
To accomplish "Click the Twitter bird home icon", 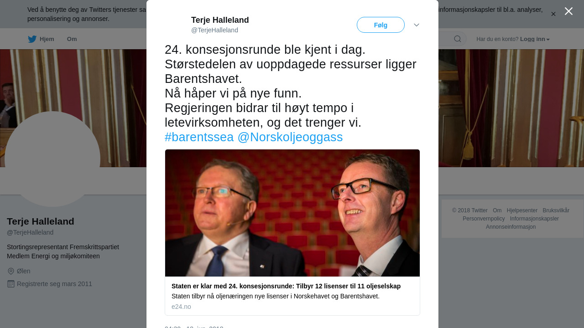I will click(32, 39).
